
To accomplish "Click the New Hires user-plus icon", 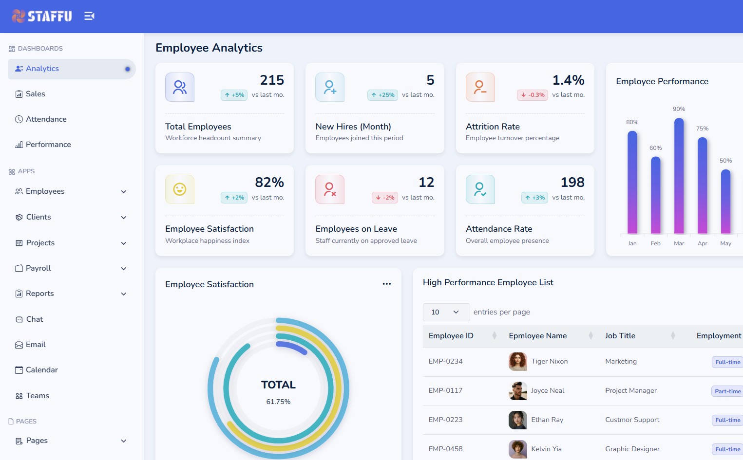I will pyautogui.click(x=330, y=87).
